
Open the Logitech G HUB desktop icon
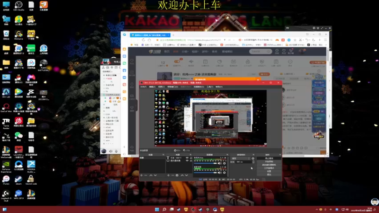[x=6, y=195]
